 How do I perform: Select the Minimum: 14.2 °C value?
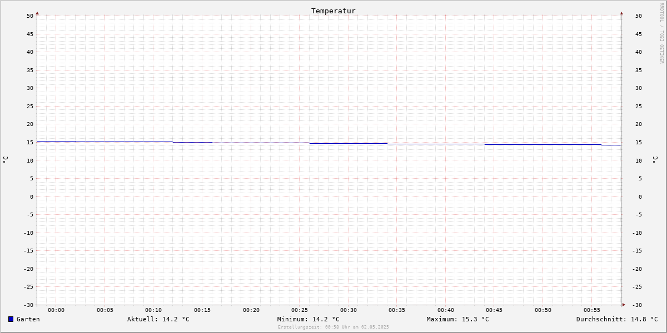point(308,319)
